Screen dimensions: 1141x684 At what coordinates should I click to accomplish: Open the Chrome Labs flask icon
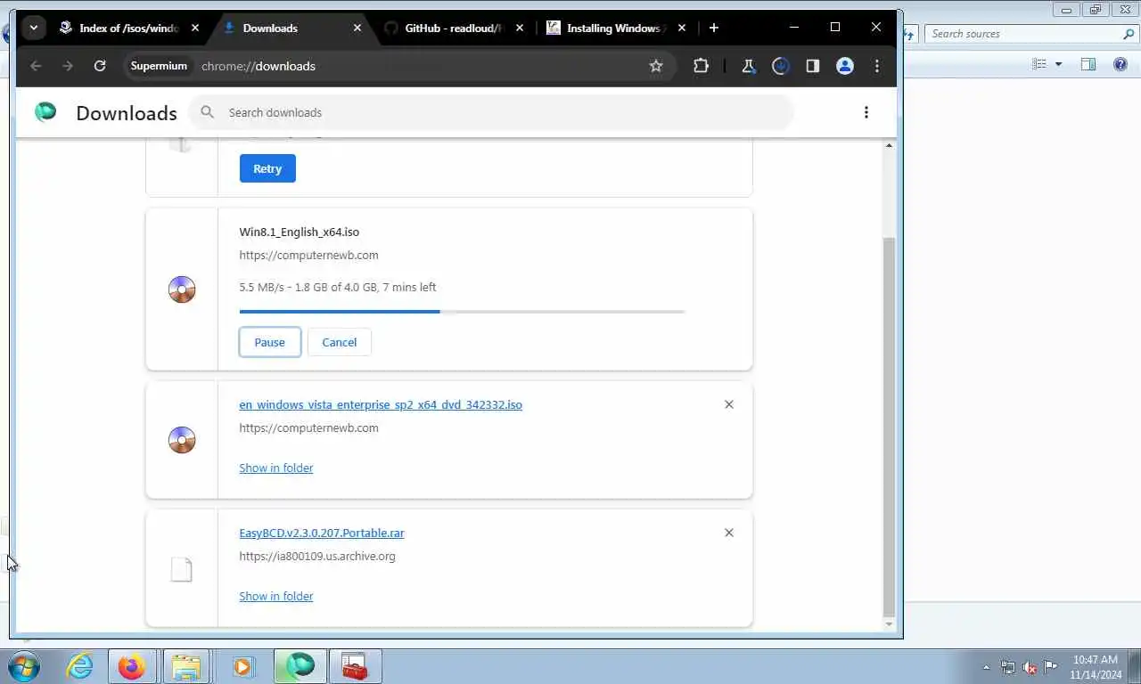coord(749,66)
